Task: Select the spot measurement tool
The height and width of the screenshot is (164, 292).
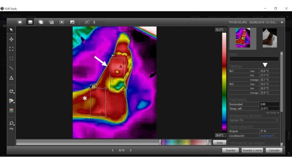Action: [11, 39]
